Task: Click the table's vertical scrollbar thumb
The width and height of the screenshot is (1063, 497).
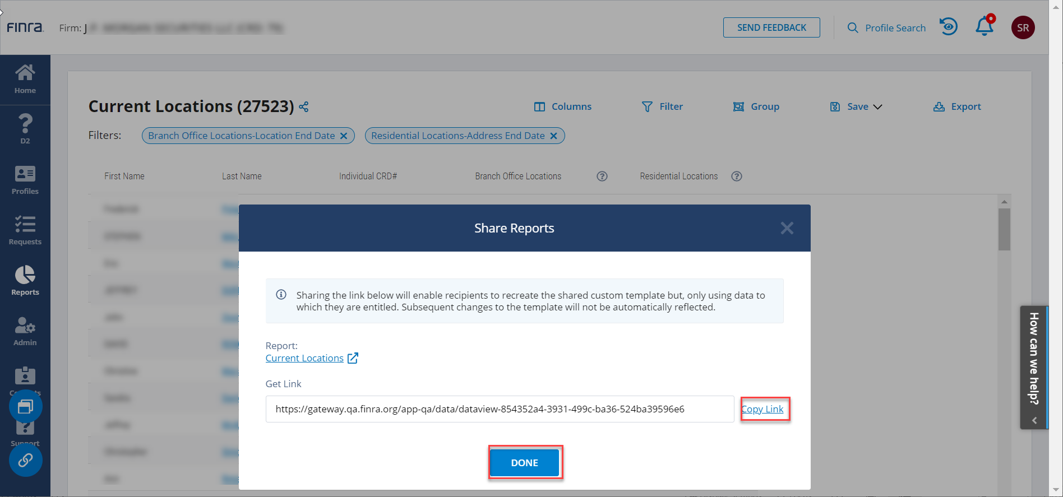Action: coord(1004,230)
